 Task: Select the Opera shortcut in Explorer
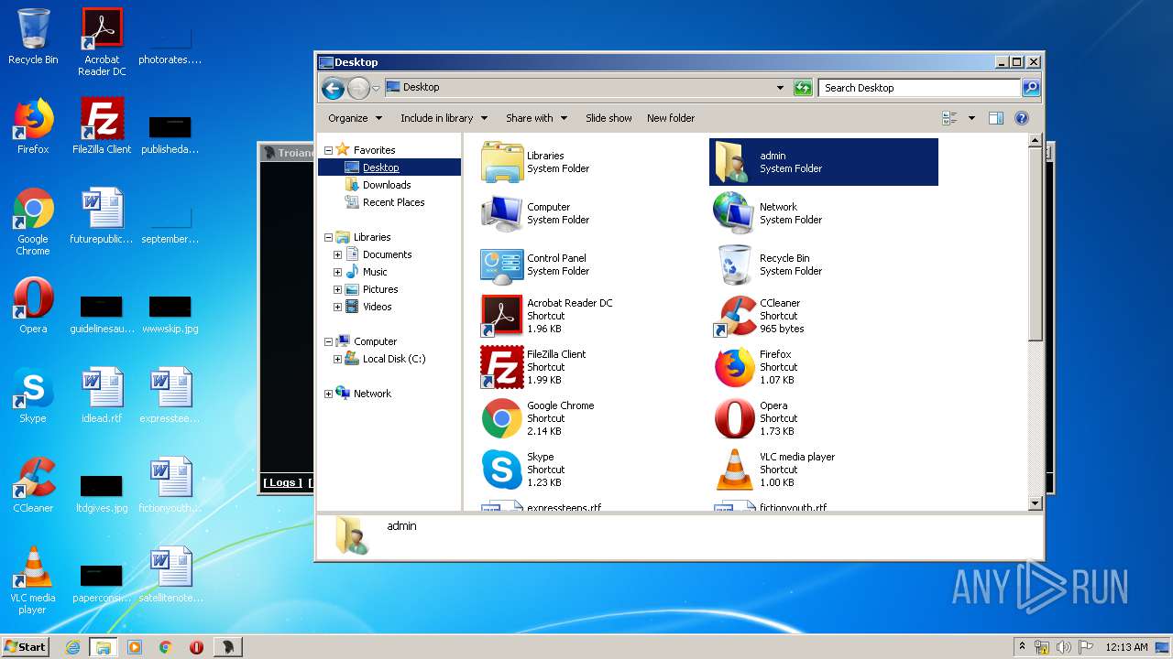point(734,418)
